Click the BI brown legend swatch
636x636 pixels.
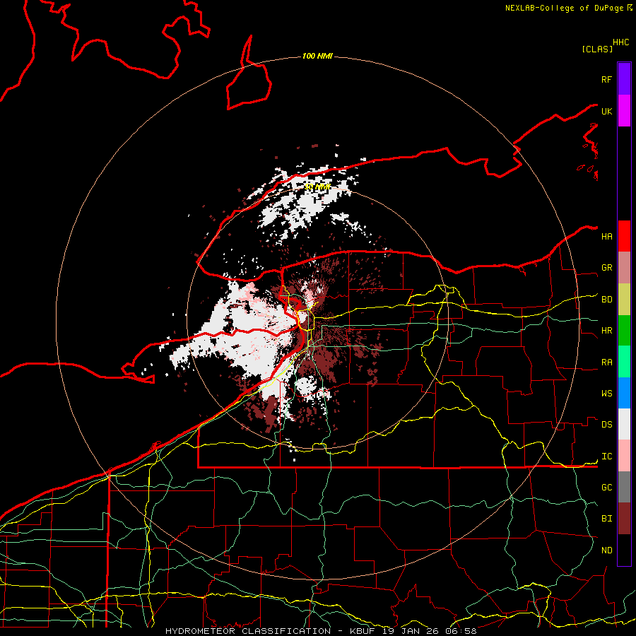coord(624,519)
